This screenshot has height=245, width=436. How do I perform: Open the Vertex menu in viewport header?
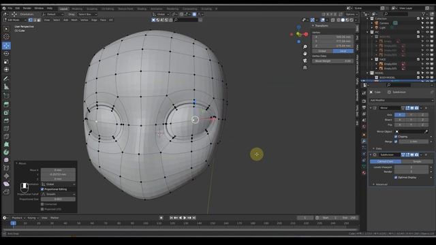[x=84, y=20]
